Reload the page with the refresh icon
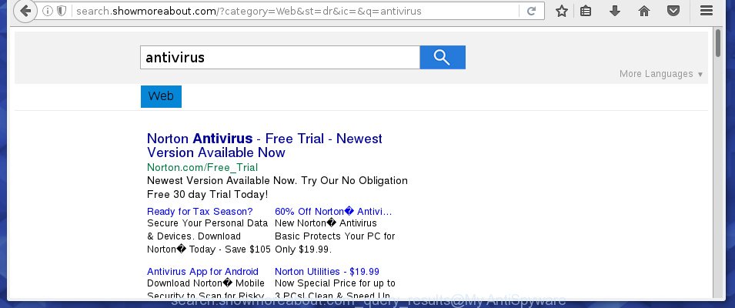735x308 pixels. (x=531, y=11)
